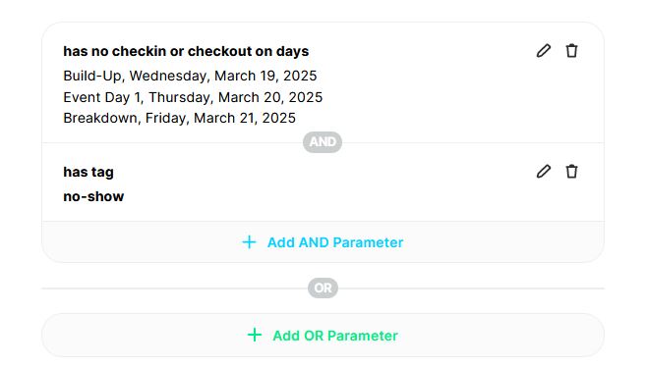Select the 'has no checkin or checkout on days' heading

tap(186, 51)
